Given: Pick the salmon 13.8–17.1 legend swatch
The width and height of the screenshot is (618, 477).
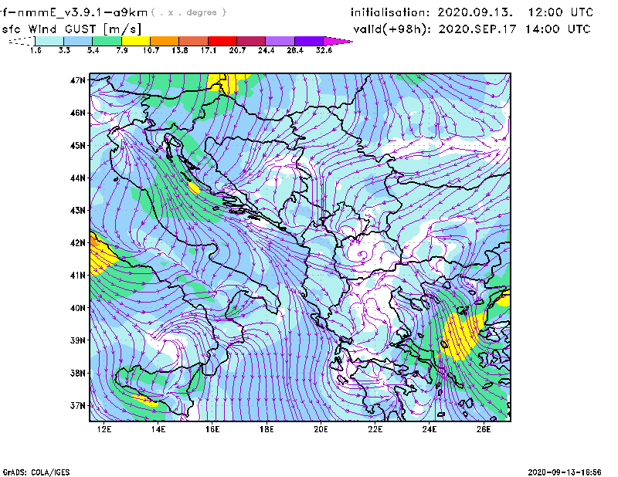Looking at the screenshot, I should pos(194,41).
